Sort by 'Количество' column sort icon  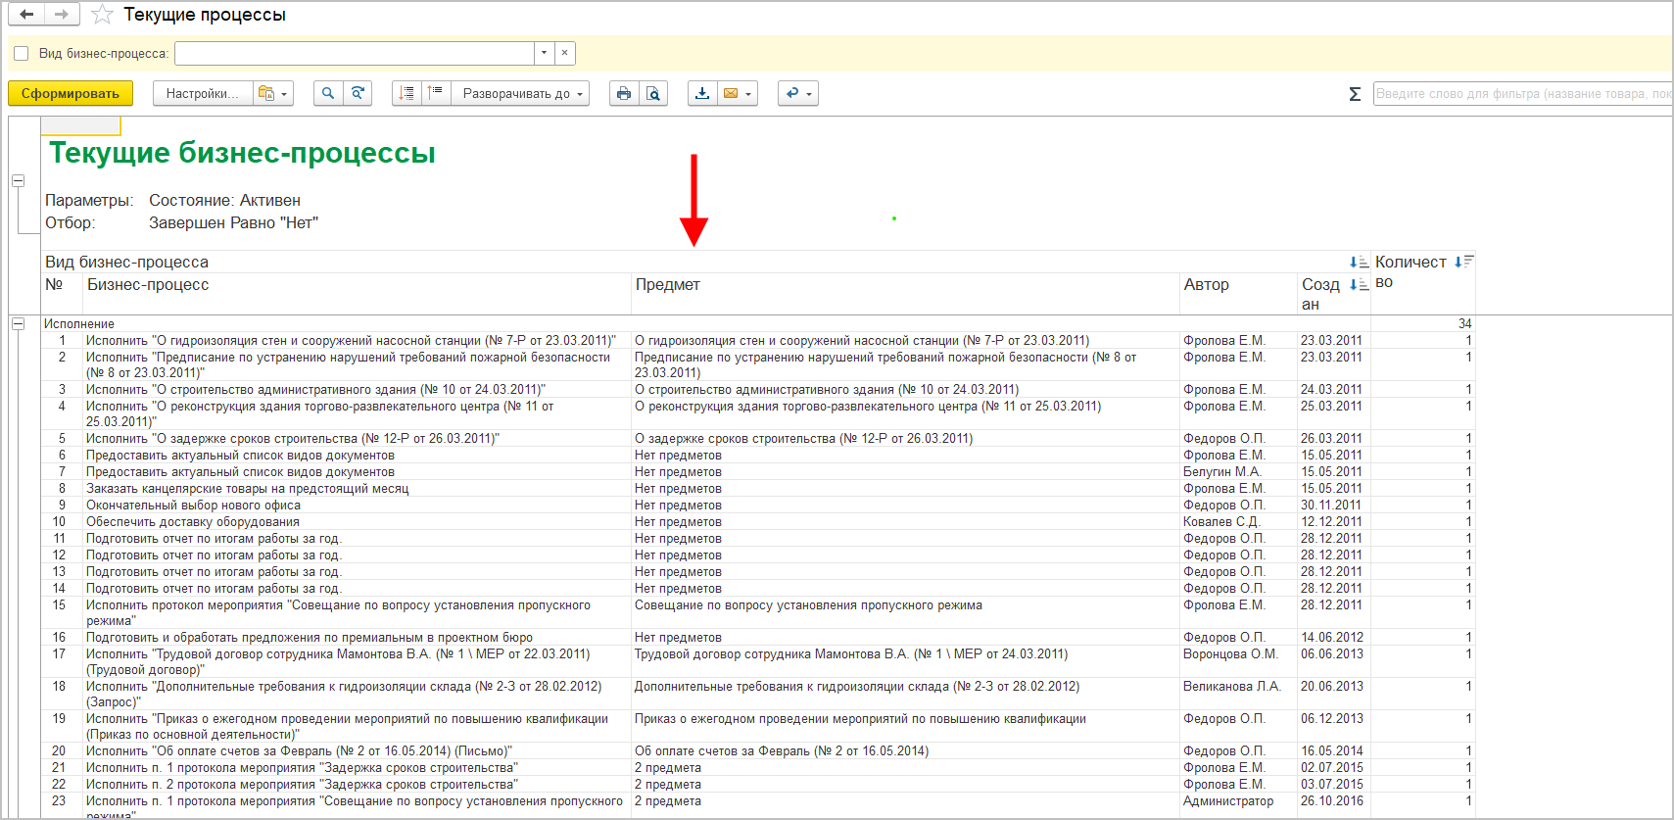pos(1463,262)
